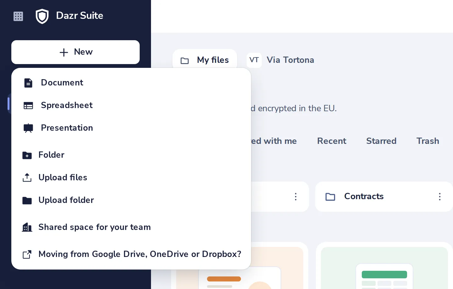Select Shared space for your team

(131, 227)
